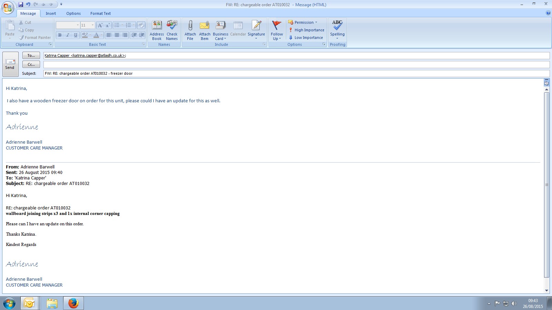The width and height of the screenshot is (552, 310).
Task: Click into the empty Cc field
Action: pyautogui.click(x=296, y=64)
